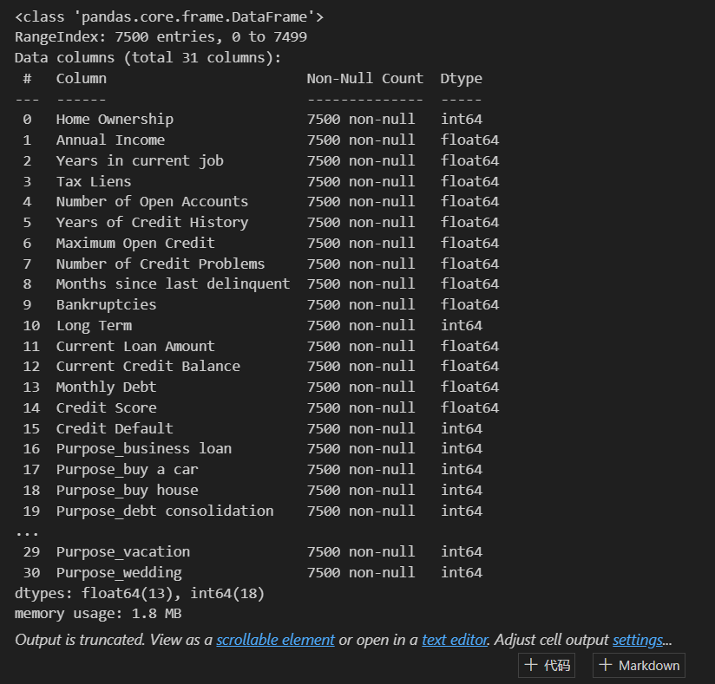Insert a new Markdown cell
715x684 pixels.
[x=639, y=665]
